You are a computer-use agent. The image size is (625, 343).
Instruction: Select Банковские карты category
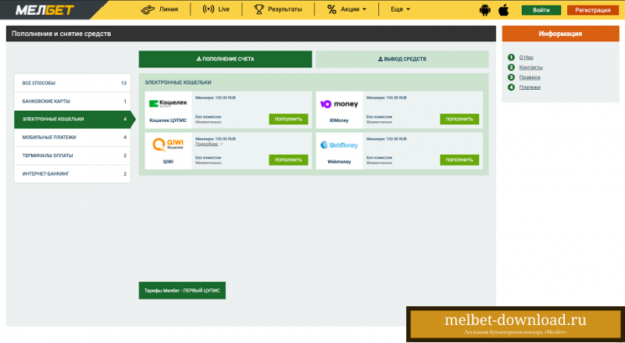72,102
